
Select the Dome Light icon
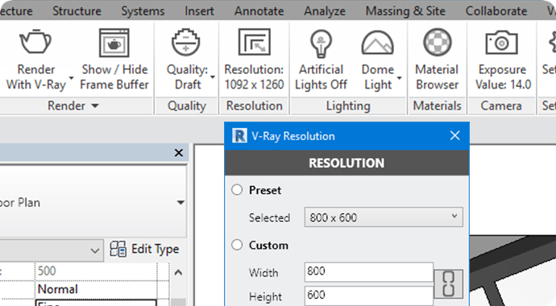(x=377, y=43)
